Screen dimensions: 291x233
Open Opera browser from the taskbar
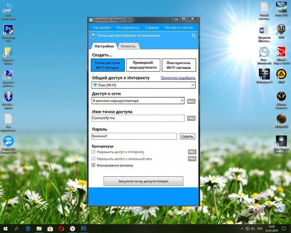61,228
